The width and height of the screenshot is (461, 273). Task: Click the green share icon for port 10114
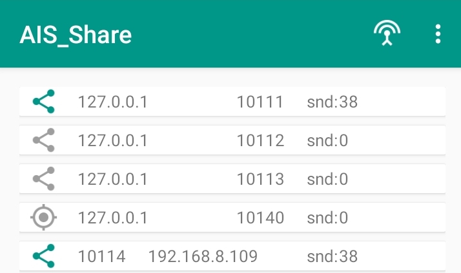pyautogui.click(x=43, y=256)
